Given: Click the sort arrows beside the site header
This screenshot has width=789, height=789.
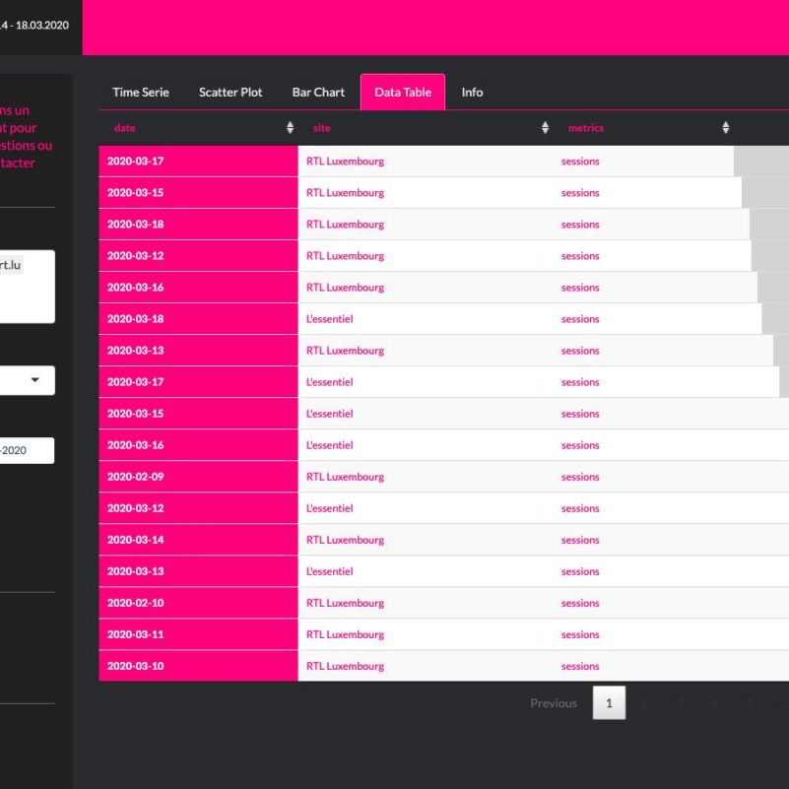Looking at the screenshot, I should 545,128.
